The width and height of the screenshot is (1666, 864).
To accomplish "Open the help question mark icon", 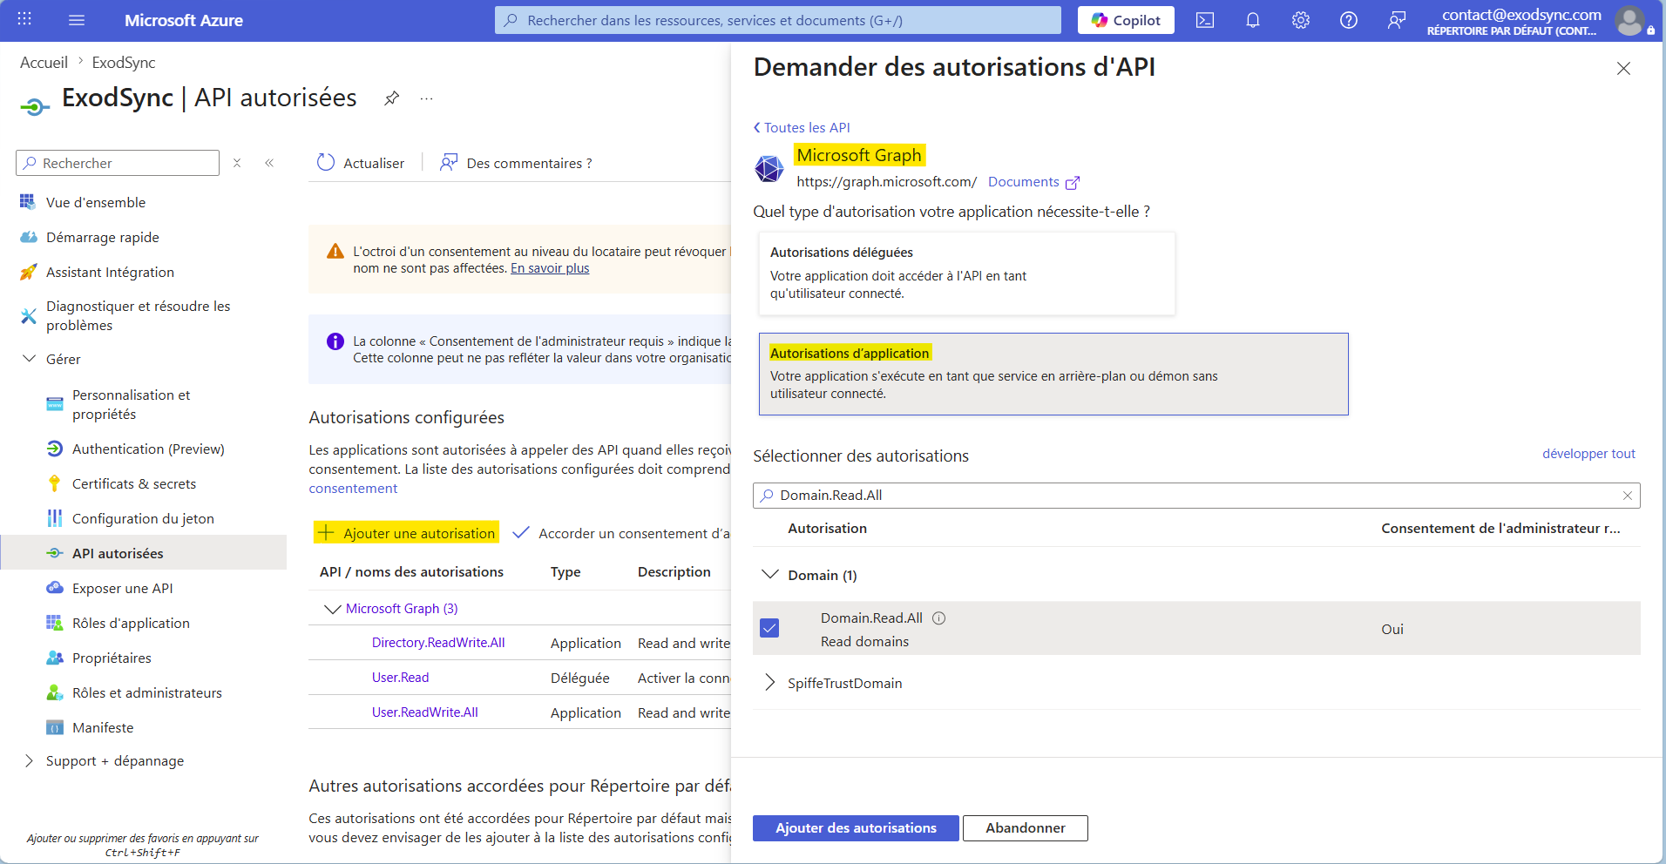I will click(1349, 20).
